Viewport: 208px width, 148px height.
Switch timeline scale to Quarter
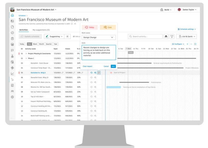coord(49,44)
